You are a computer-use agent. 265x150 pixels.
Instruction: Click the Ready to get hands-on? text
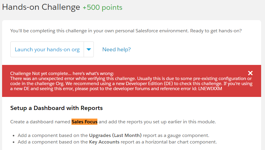coord(216,31)
